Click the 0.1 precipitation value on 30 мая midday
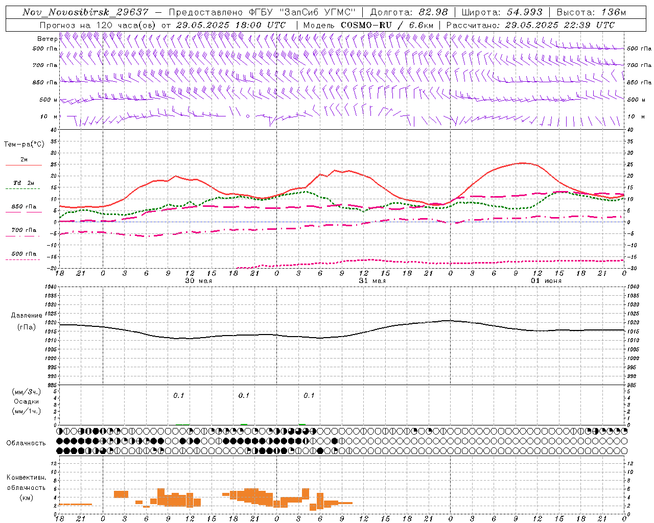654x523 pixels. click(x=178, y=395)
